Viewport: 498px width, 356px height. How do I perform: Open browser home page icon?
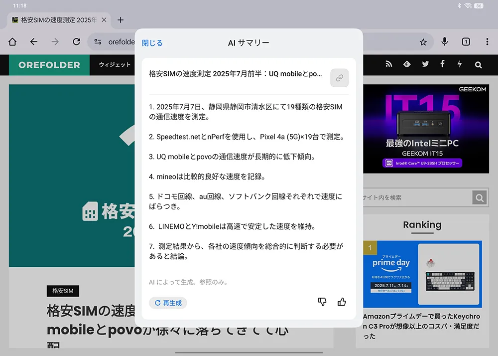[12, 42]
